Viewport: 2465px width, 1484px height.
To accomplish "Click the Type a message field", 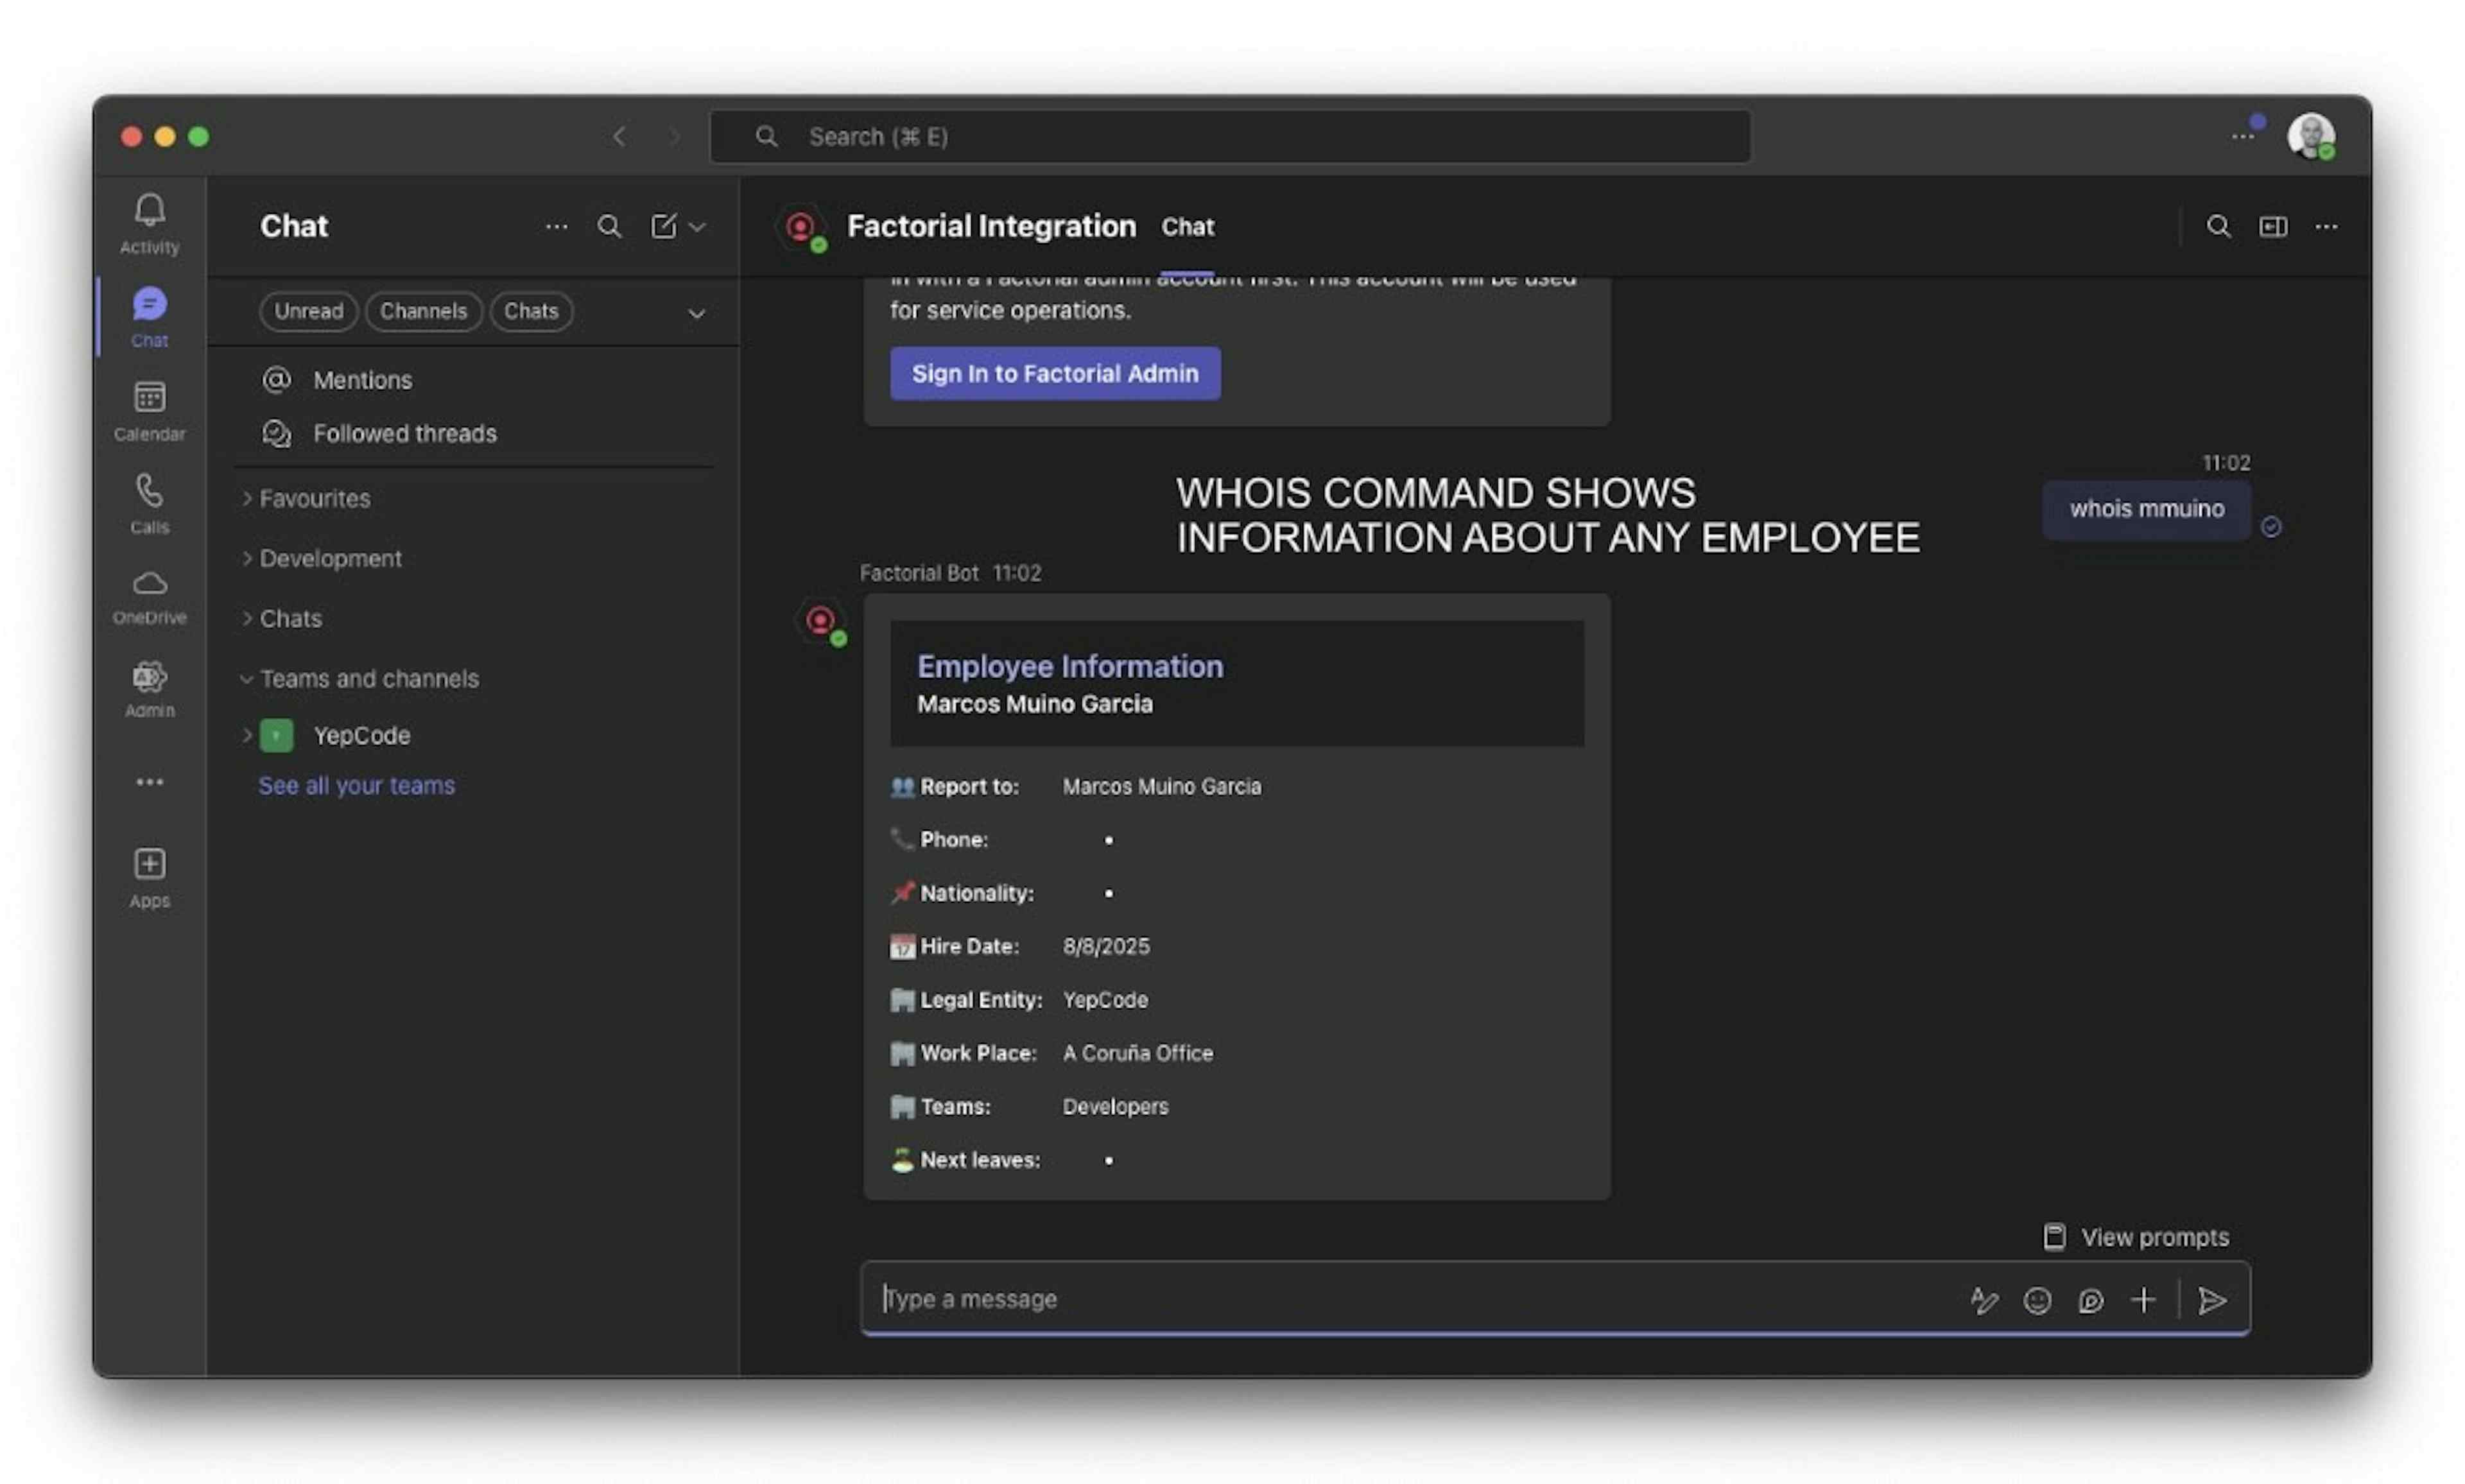I will pos(1400,1298).
